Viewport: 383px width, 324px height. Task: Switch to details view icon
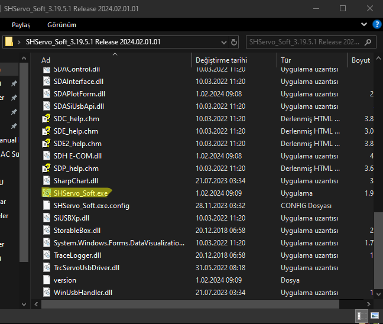tap(361, 315)
